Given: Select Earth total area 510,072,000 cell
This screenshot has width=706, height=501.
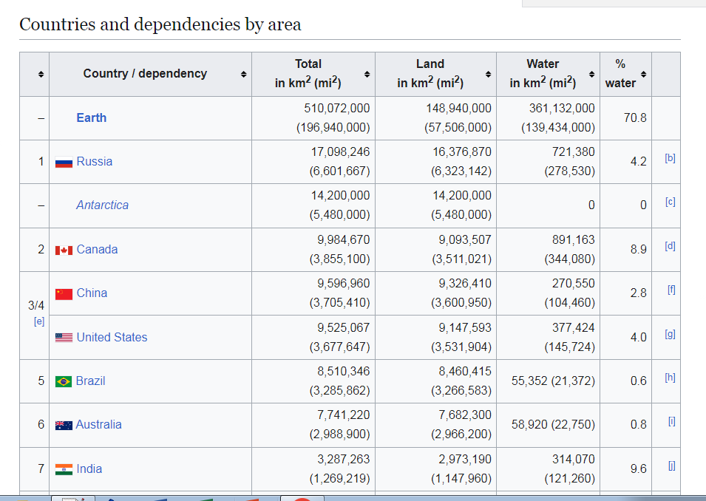Looking at the screenshot, I should coord(313,118).
